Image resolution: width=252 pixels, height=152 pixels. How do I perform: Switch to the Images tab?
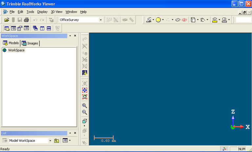pyautogui.click(x=30, y=43)
